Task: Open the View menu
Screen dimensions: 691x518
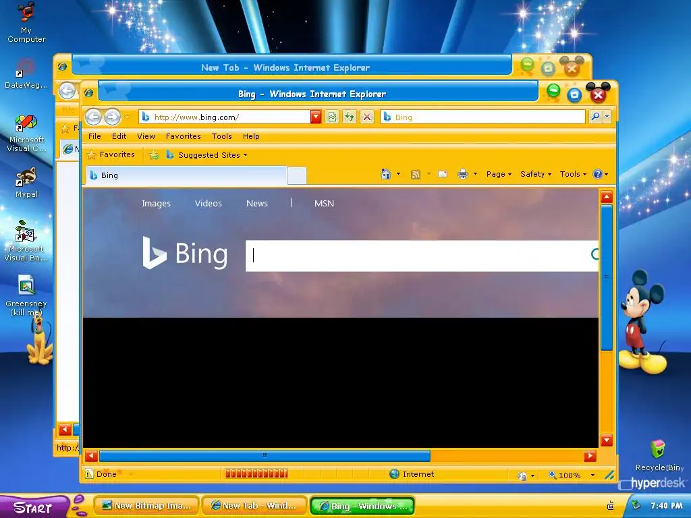Action: click(x=146, y=136)
